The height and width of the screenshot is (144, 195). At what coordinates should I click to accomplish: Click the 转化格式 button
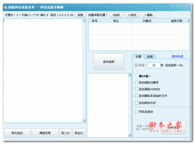pyautogui.click(x=17, y=133)
